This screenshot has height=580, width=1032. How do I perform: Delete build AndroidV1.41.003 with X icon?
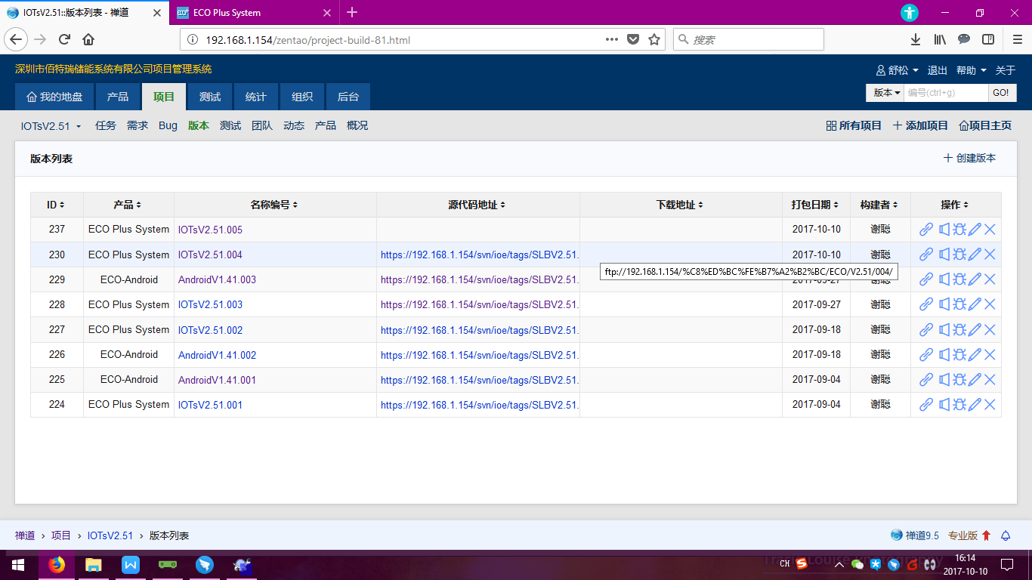[x=990, y=279]
